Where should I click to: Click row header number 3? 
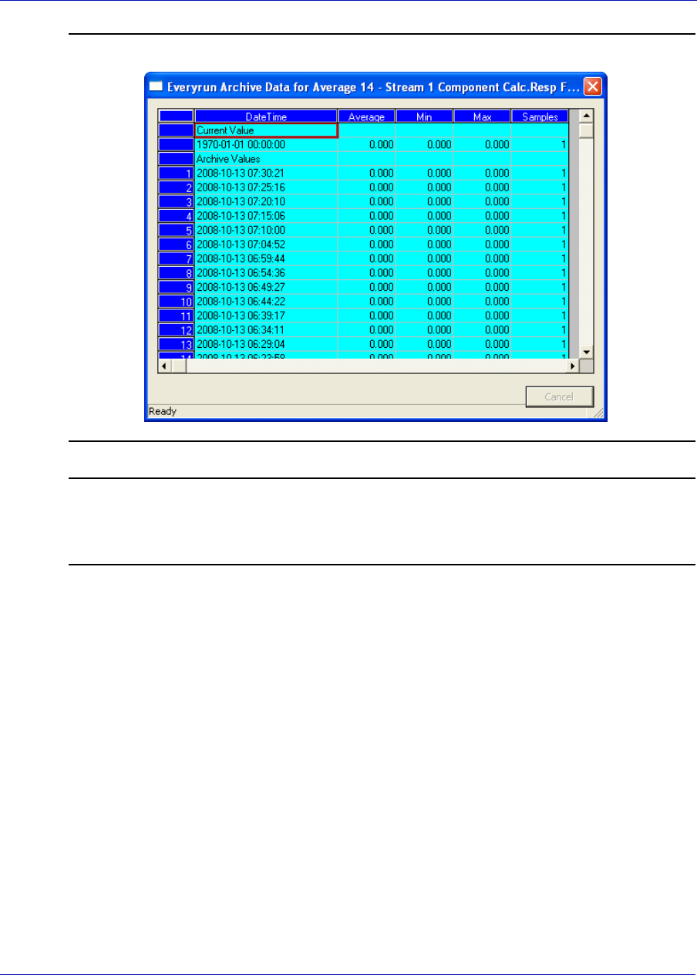tap(177, 201)
